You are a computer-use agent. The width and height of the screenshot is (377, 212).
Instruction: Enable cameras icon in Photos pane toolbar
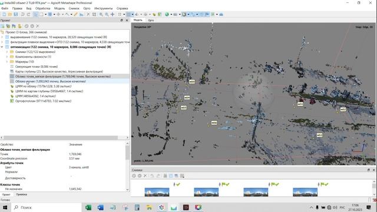click(134, 176)
